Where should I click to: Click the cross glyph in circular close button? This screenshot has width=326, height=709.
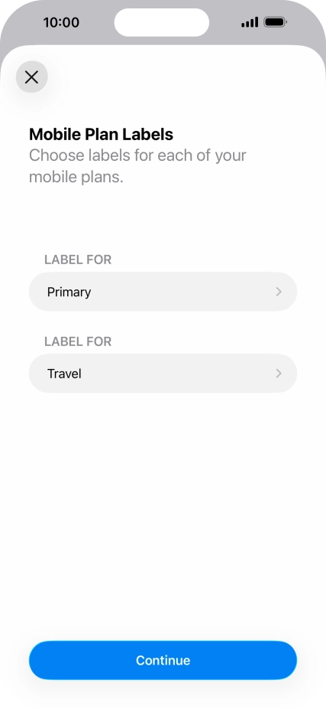click(x=31, y=77)
